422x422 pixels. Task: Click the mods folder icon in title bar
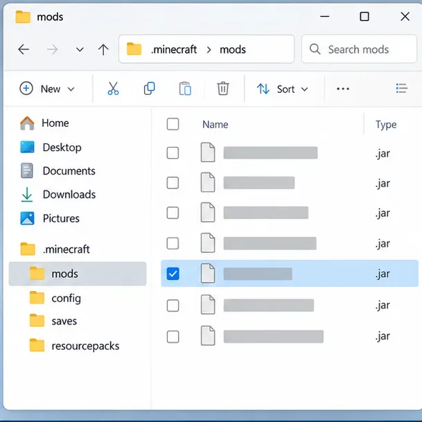(23, 17)
